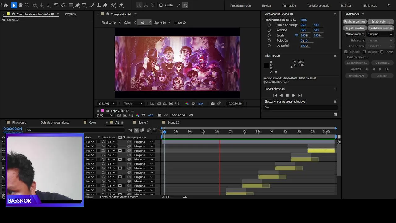Toggle Escala checkbox in Rastreador
The width and height of the screenshot is (396, 223).
coord(382,52)
